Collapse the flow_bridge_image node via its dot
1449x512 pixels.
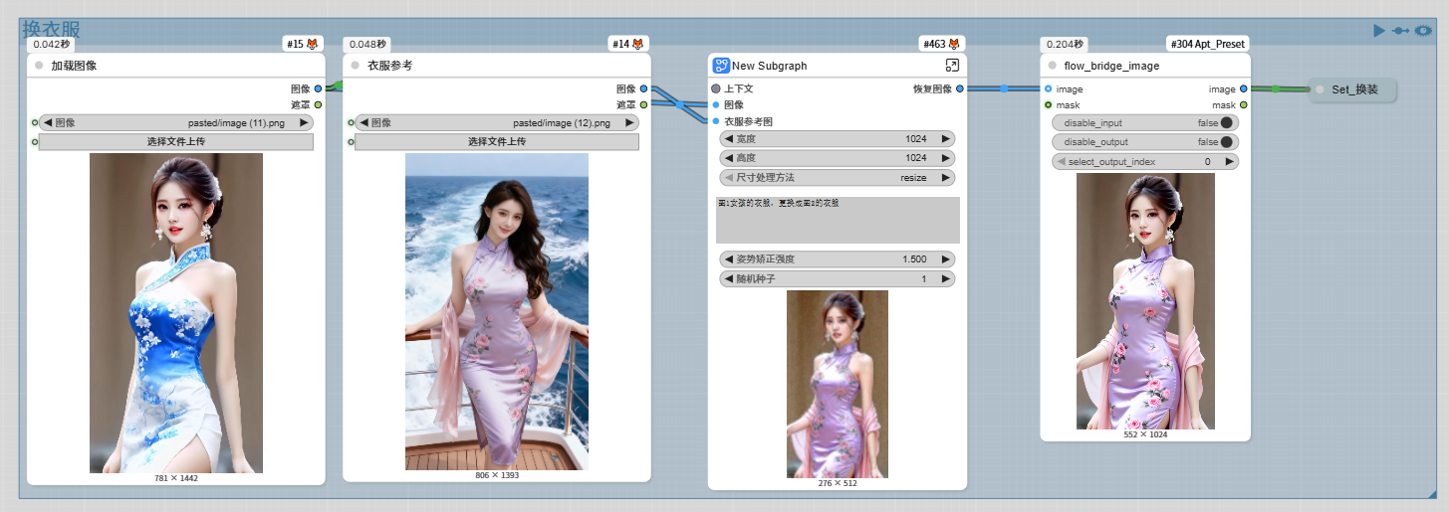point(1053,66)
